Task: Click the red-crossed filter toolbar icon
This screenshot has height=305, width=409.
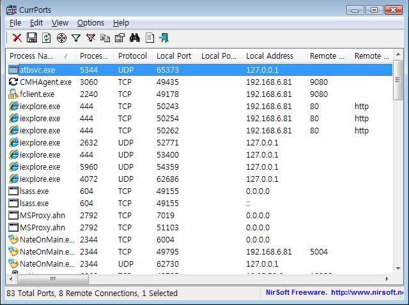Action: pos(91,38)
